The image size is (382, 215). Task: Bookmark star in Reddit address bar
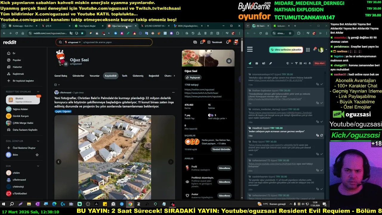point(82,33)
